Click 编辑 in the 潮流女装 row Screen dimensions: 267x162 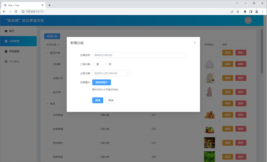[228, 53]
